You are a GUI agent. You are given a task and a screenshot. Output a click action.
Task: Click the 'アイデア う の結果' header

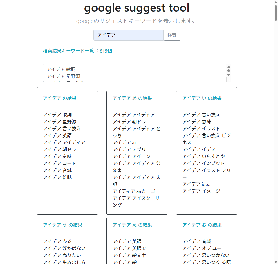coord(63,225)
